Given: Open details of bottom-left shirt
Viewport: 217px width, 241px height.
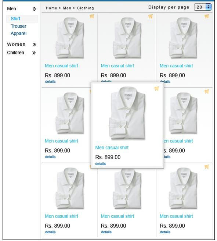Looking at the screenshot, I should [50, 232].
